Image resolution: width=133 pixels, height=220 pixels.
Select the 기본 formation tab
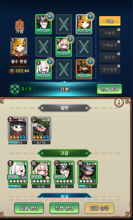point(110,21)
